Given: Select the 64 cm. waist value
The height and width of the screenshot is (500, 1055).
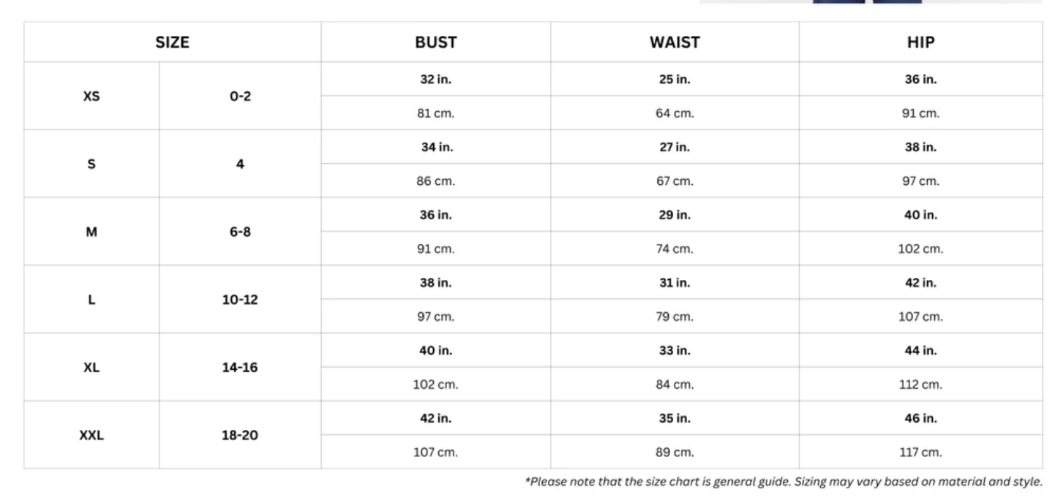Looking at the screenshot, I should click(x=674, y=113).
